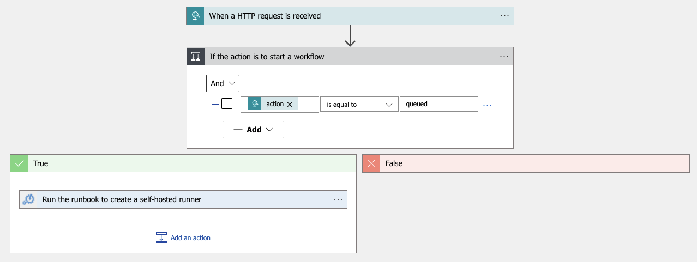
Task: Click the green checkmark icon on True branch
Action: [x=19, y=163]
